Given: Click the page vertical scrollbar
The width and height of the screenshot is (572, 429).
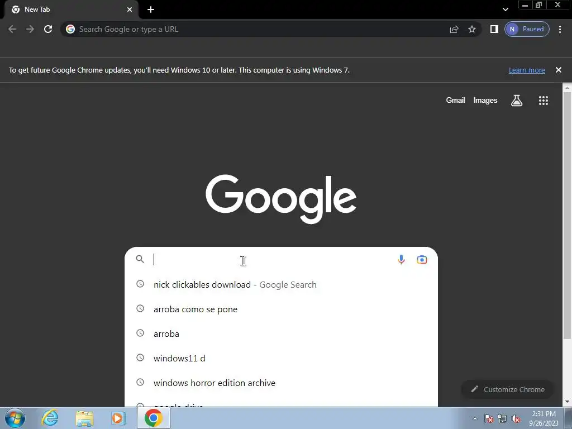Looking at the screenshot, I should (568, 215).
